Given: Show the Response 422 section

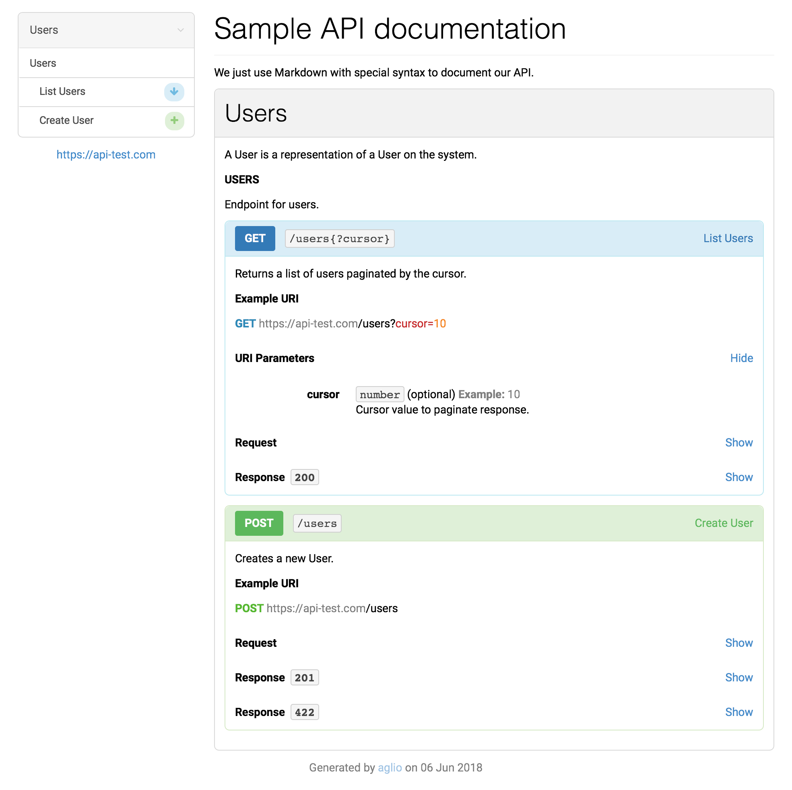Looking at the screenshot, I should pyautogui.click(x=739, y=712).
